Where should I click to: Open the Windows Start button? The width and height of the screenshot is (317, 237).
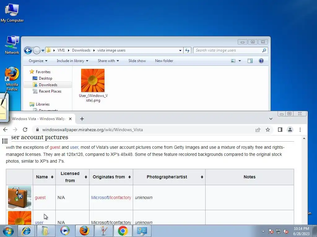[x=8, y=231]
